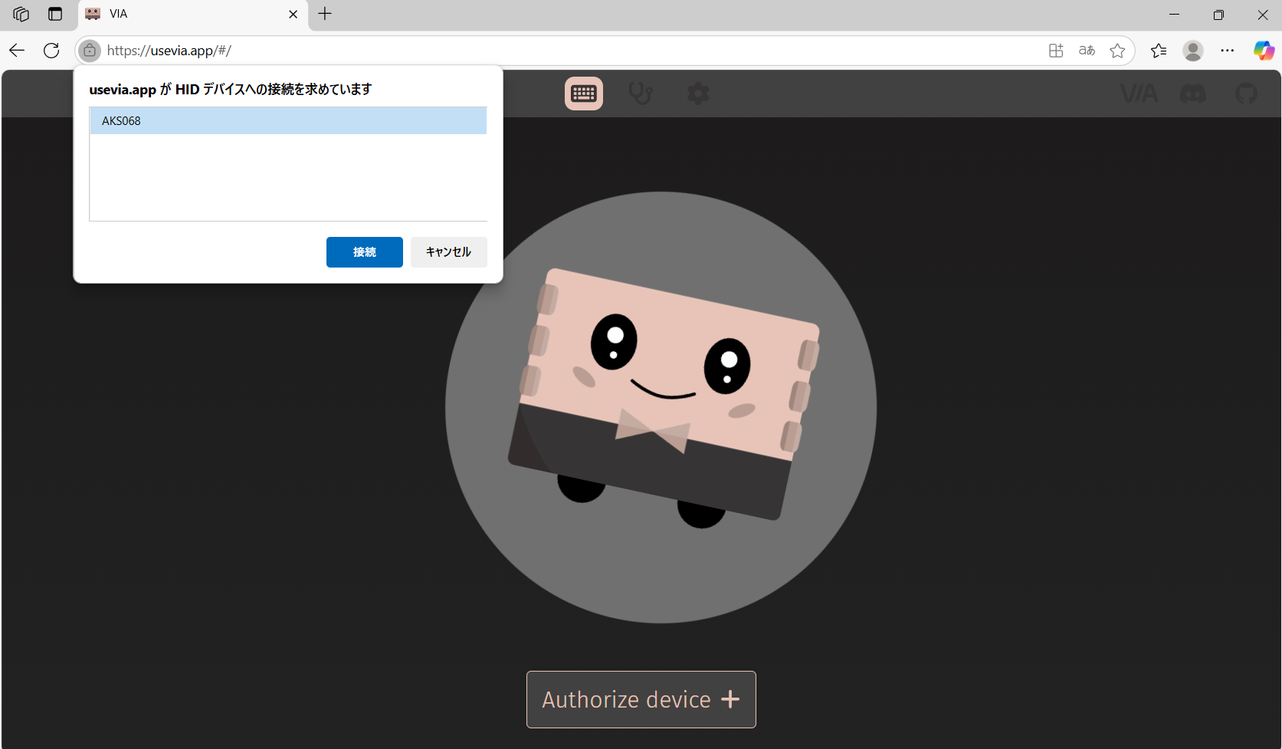This screenshot has height=749, width=1282.
Task: Click the site info lock icon
Action: (90, 51)
